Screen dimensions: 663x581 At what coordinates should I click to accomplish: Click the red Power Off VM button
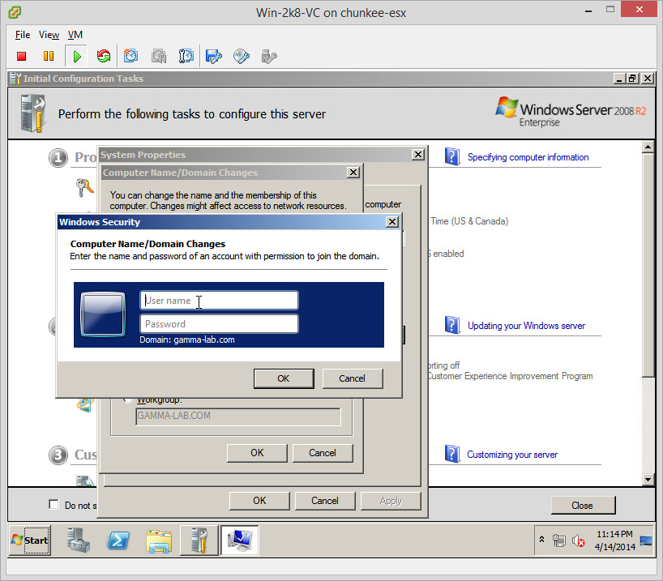22,56
